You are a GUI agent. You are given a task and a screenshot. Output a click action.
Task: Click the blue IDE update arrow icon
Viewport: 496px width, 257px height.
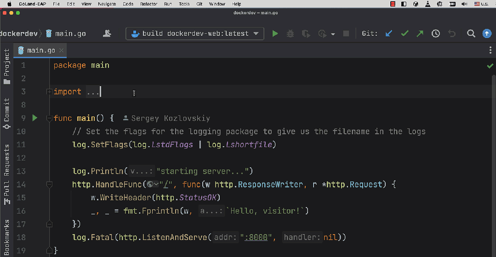[487, 33]
